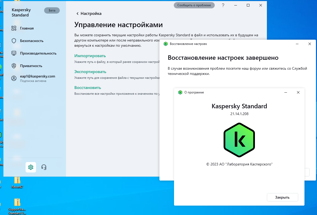This screenshot has height=215, width=317.
Task: Select the SupportTra... archive desktop icon
Action: (17, 206)
